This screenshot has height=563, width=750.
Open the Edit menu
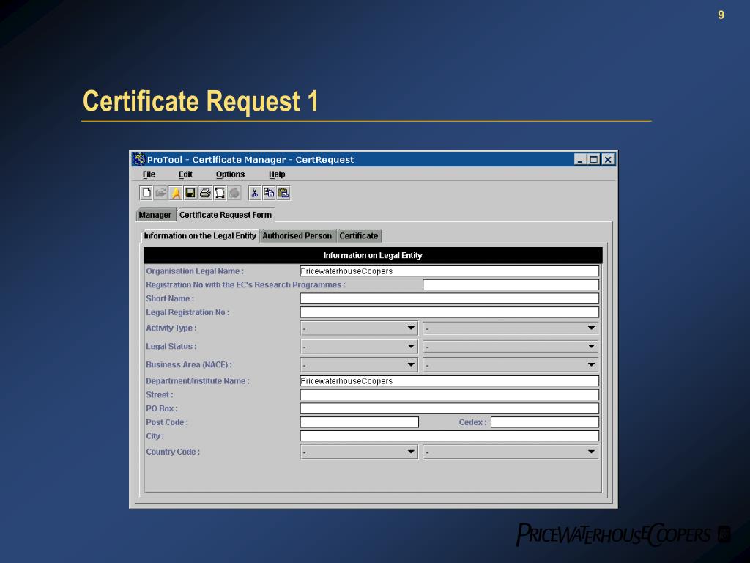coord(185,174)
